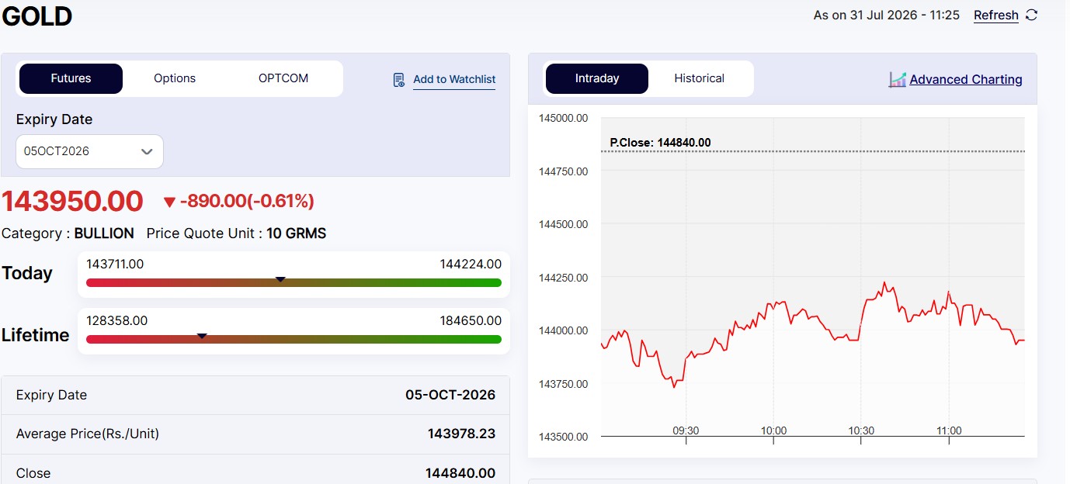1070x484 pixels.
Task: Click the Average Price value 143978.23
Action: tap(461, 434)
